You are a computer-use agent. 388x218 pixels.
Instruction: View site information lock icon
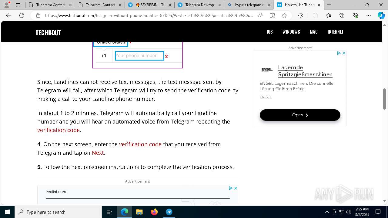(x=38, y=15)
